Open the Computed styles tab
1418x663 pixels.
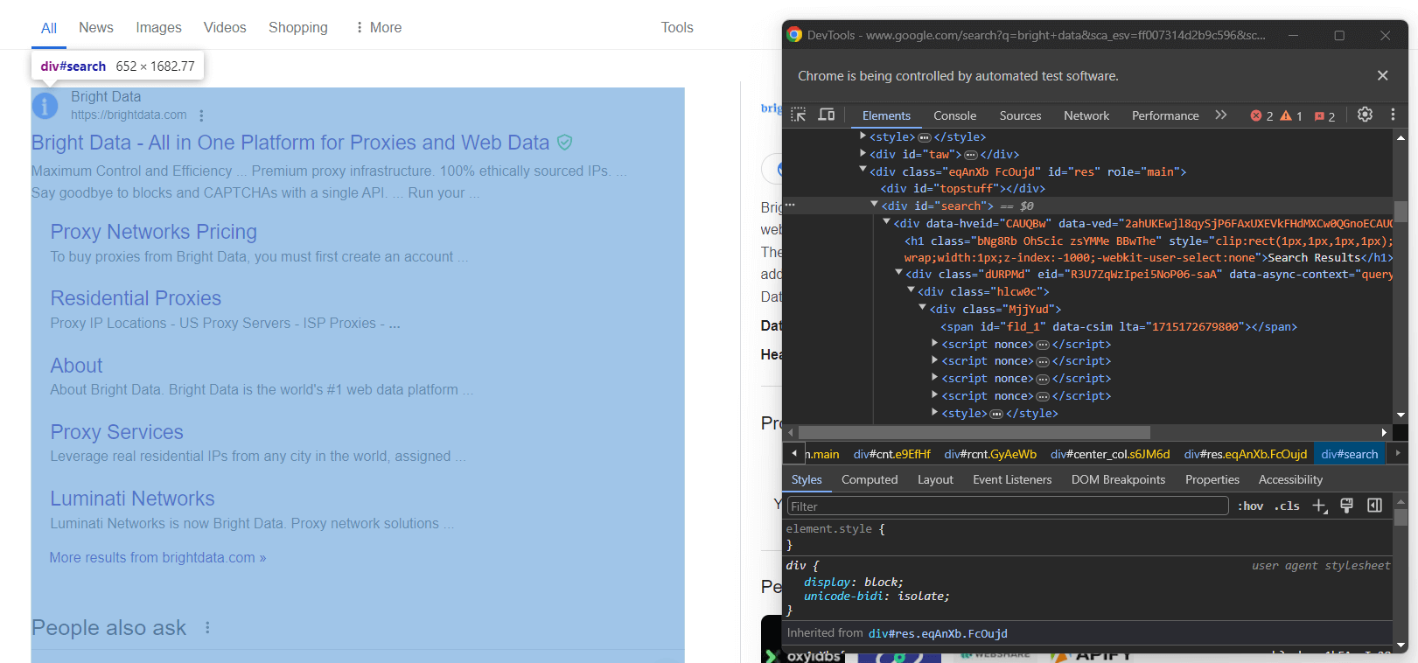tap(869, 479)
